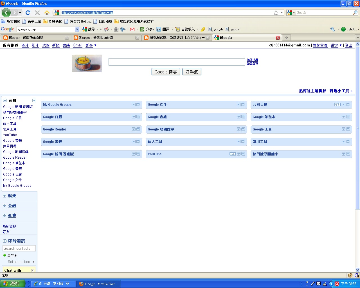Open the 地圖 link in top navigation
The image size is (360, 288).
[46, 45]
